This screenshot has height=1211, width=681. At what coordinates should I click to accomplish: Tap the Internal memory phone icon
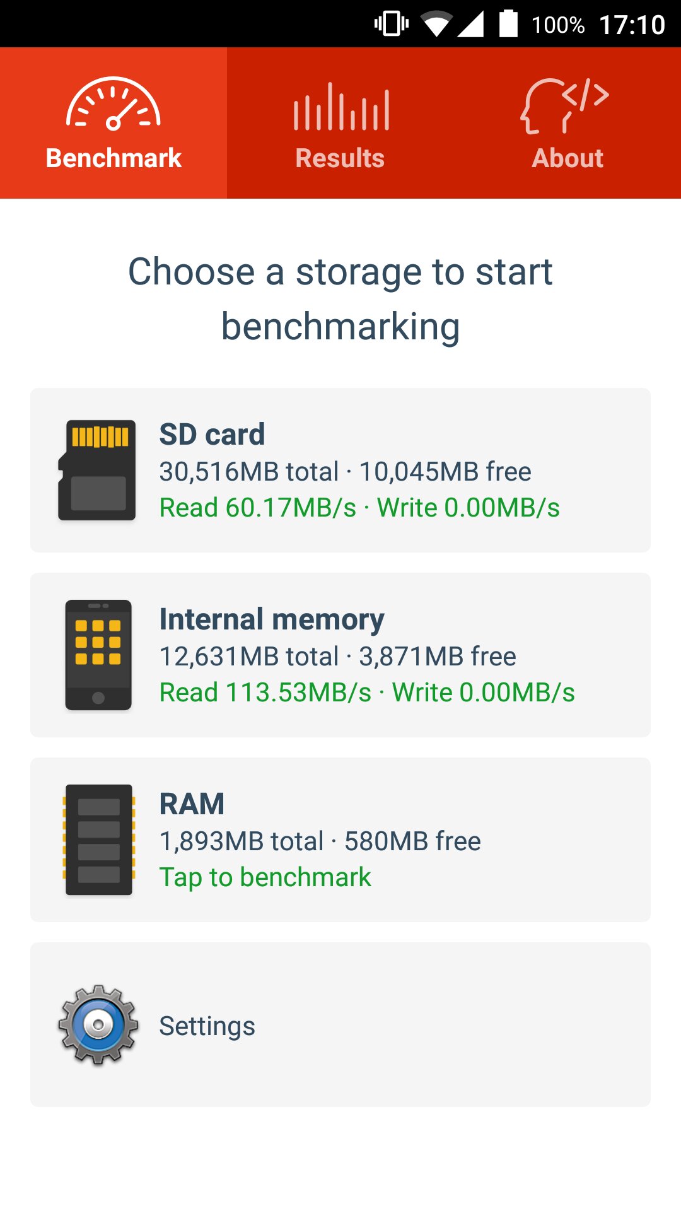pyautogui.click(x=98, y=655)
